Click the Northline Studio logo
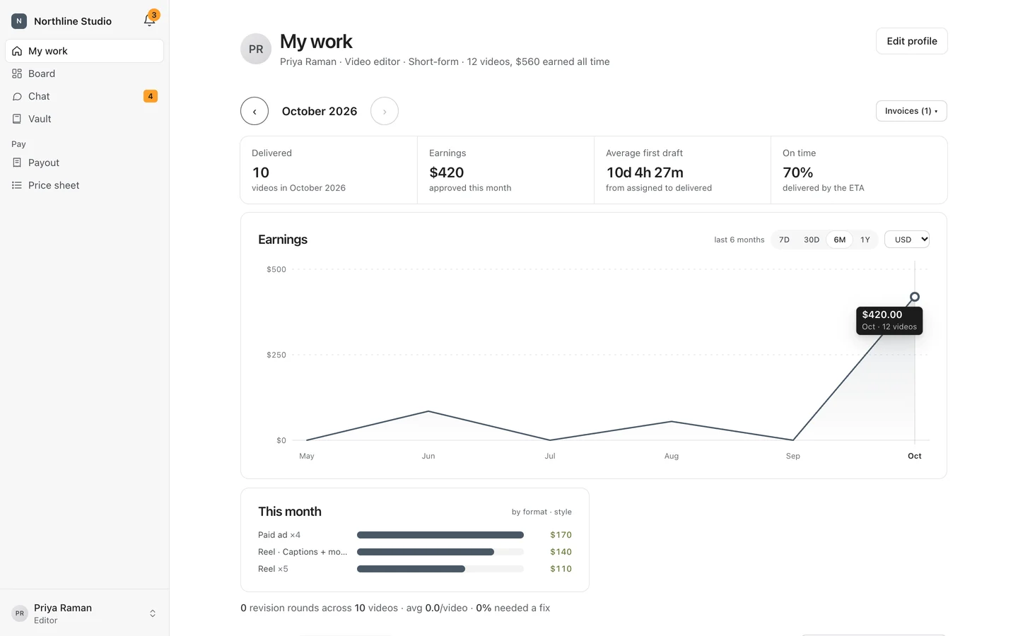Image resolution: width=1018 pixels, height=636 pixels. coord(19,21)
